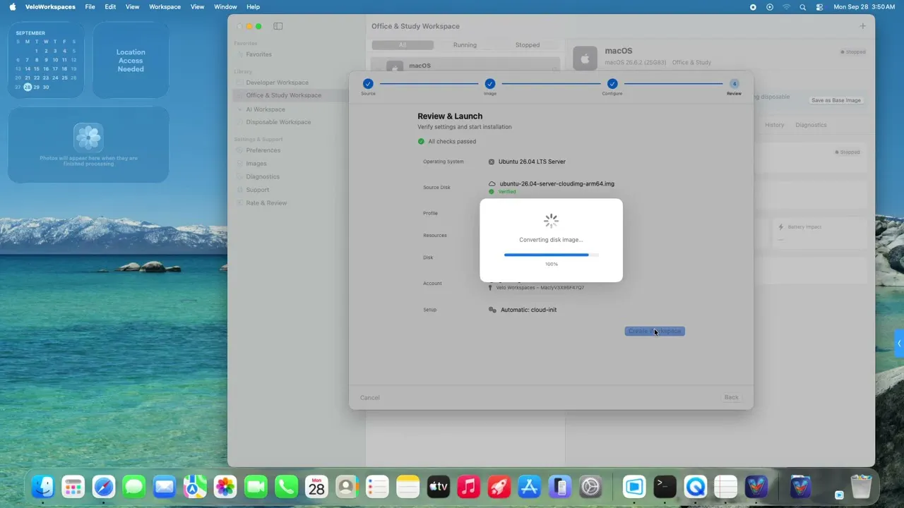Show only Running workspaces
The height and width of the screenshot is (508, 904).
[x=465, y=45]
